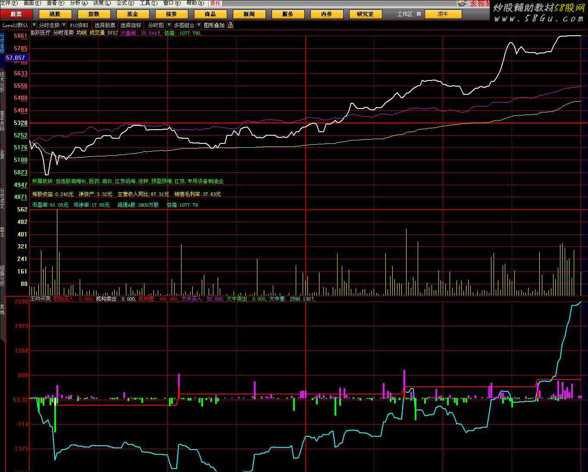This screenshot has height=472, width=588.
Task: Click stock name 鱼跃医疗 in chart header
Action: point(40,33)
